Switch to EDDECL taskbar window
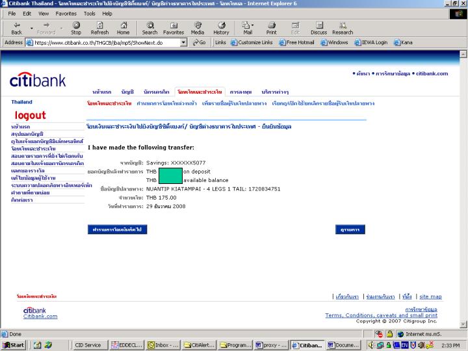 point(127,345)
